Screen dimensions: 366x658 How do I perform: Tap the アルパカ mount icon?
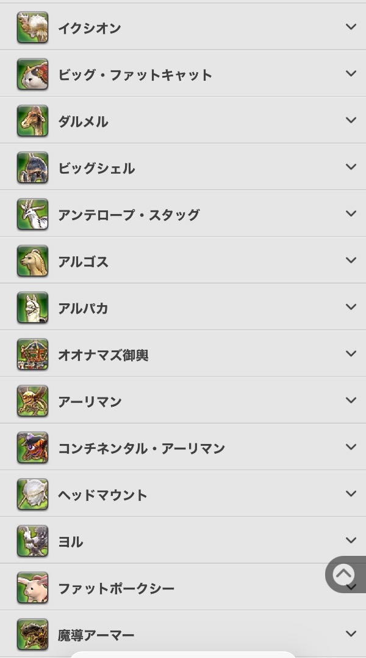coord(32,308)
